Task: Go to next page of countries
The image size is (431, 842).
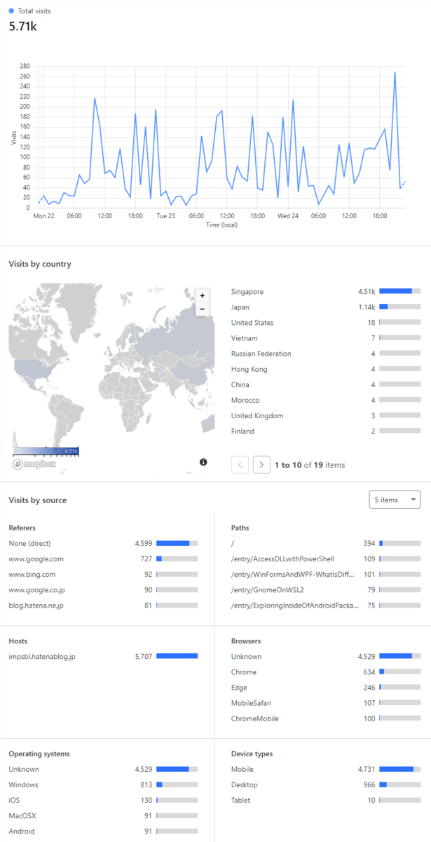Action: tap(261, 465)
